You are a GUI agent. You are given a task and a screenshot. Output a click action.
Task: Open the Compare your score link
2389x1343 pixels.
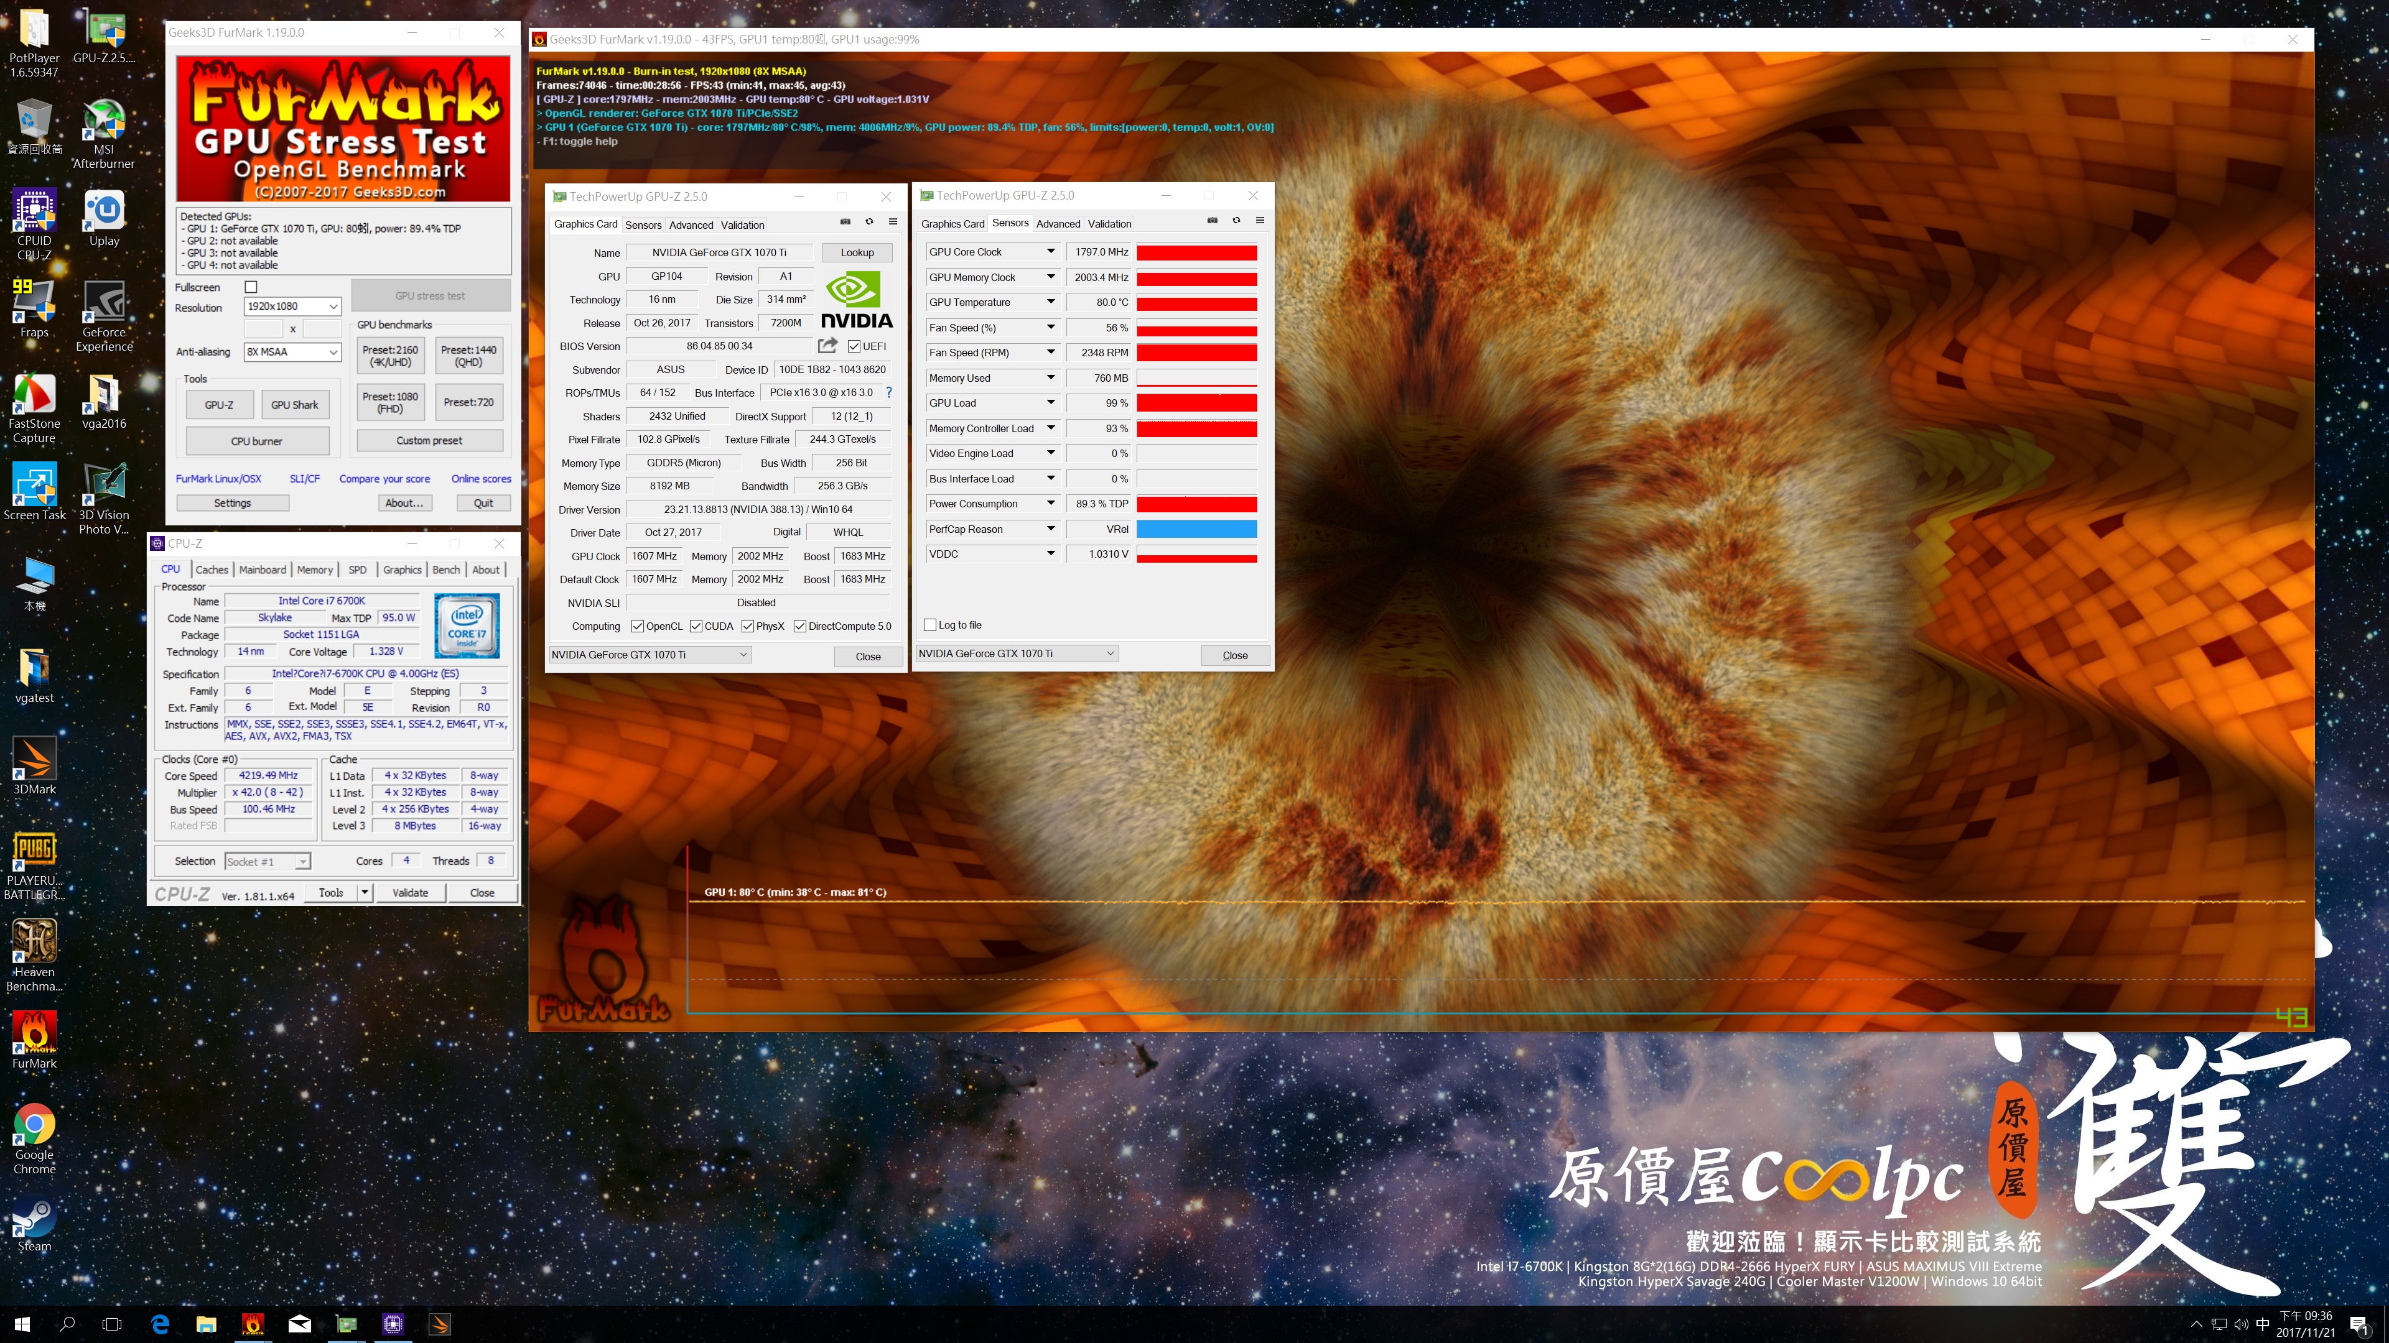pos(384,479)
